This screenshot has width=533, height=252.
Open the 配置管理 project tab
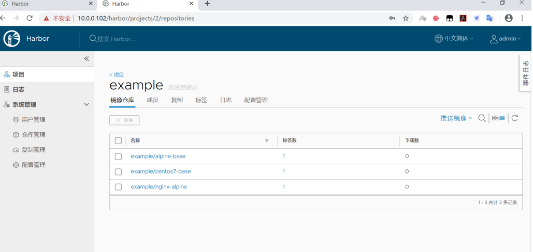[256, 100]
